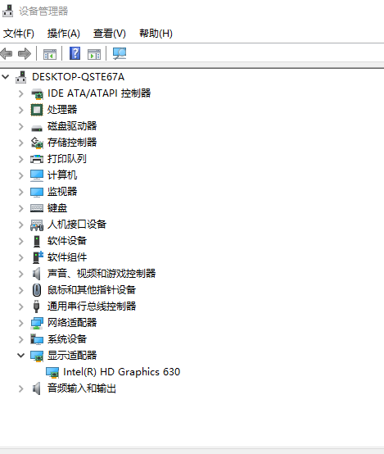Click the sound controller speaker icon
This screenshot has height=454, width=384.
pyautogui.click(x=37, y=274)
